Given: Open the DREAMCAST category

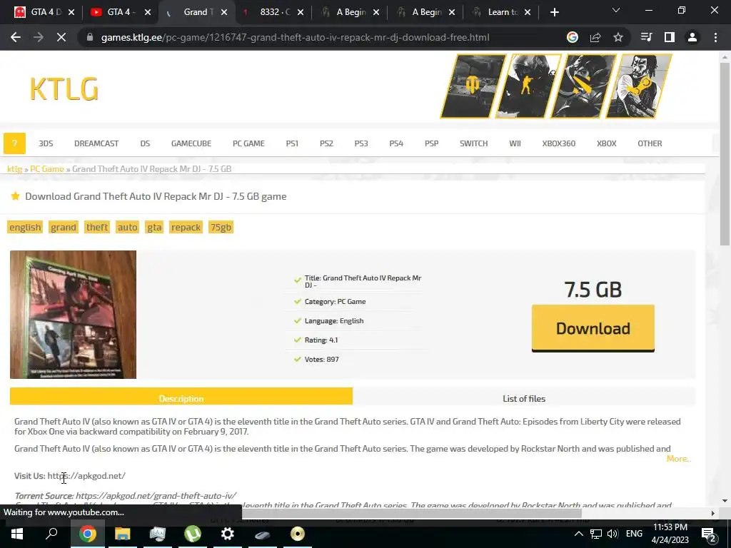Looking at the screenshot, I should (x=96, y=143).
